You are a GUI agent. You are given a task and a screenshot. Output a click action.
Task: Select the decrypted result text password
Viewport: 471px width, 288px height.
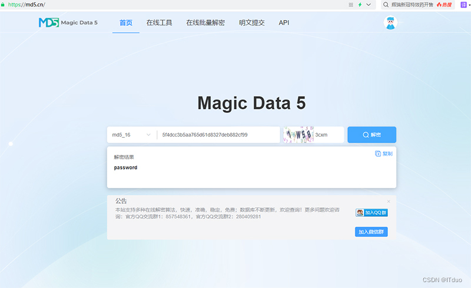click(125, 167)
